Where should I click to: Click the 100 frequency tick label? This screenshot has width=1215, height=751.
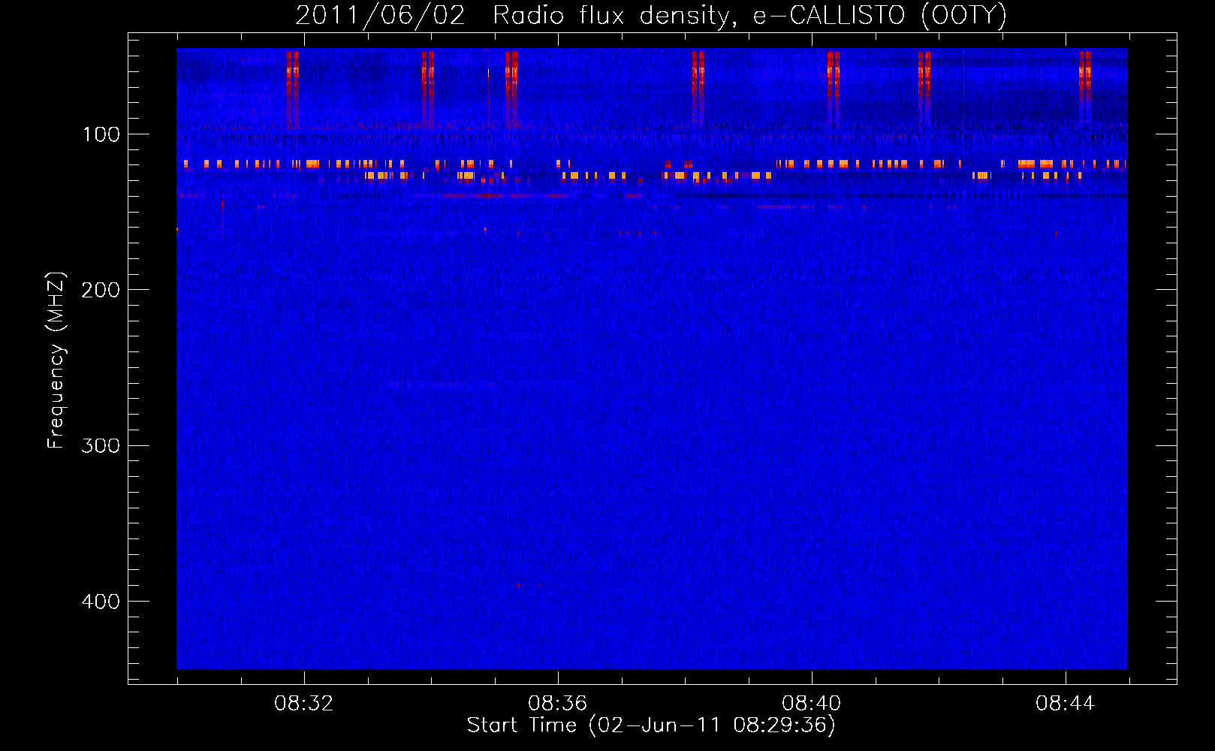pyautogui.click(x=101, y=134)
